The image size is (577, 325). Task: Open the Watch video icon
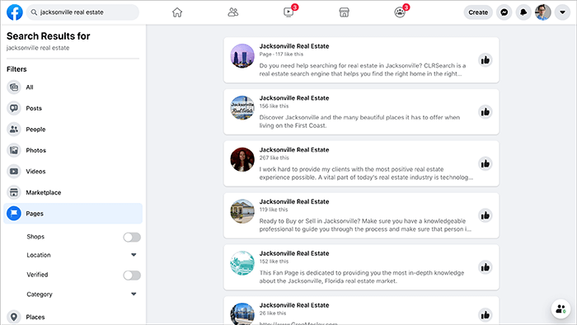click(288, 12)
